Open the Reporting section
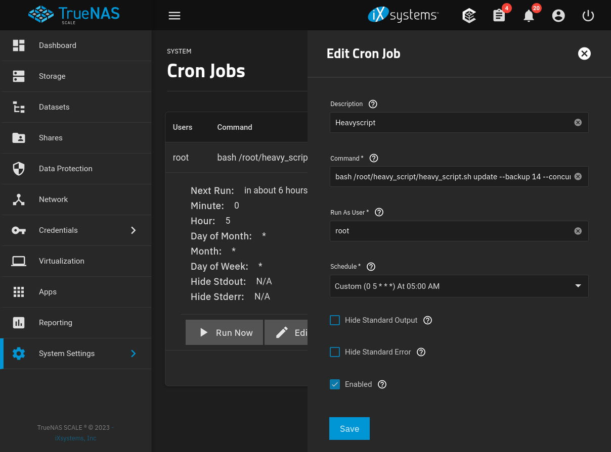Image resolution: width=611 pixels, height=452 pixels. (x=55, y=323)
